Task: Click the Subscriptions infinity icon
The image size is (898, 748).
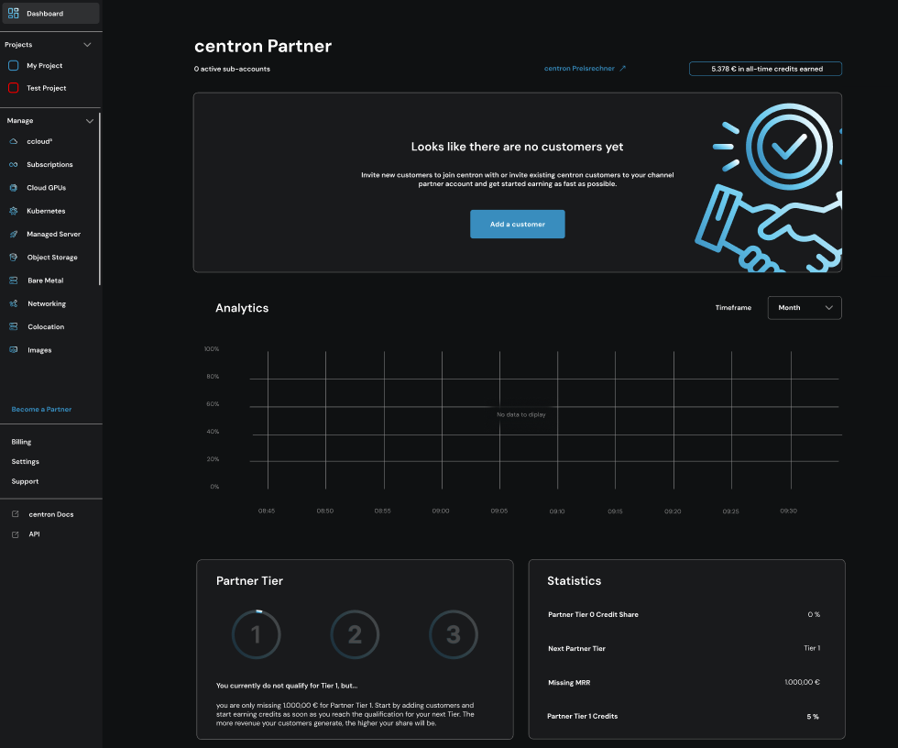Action: pyautogui.click(x=14, y=164)
